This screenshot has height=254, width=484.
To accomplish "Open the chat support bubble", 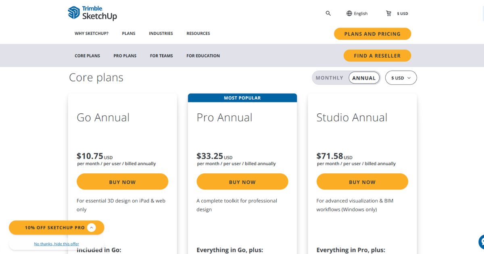I will tap(482, 242).
